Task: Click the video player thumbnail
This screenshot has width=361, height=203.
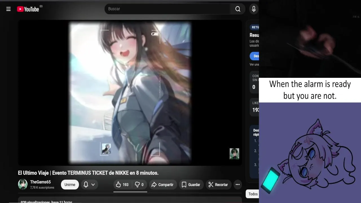Action: pos(130,93)
